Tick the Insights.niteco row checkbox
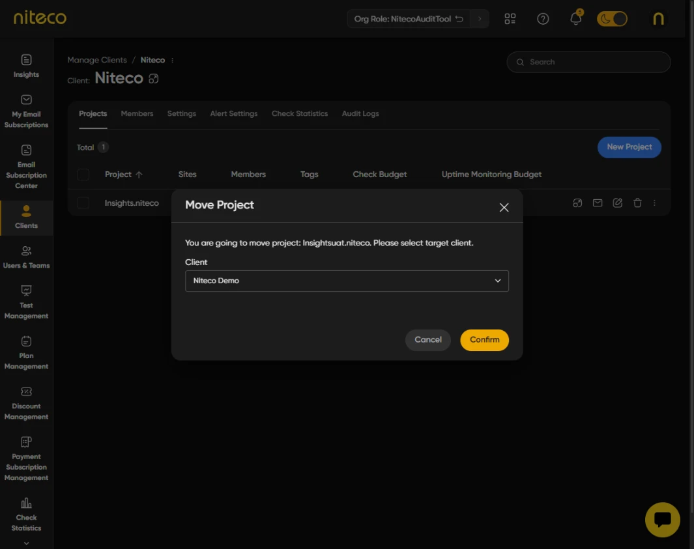 click(x=83, y=203)
